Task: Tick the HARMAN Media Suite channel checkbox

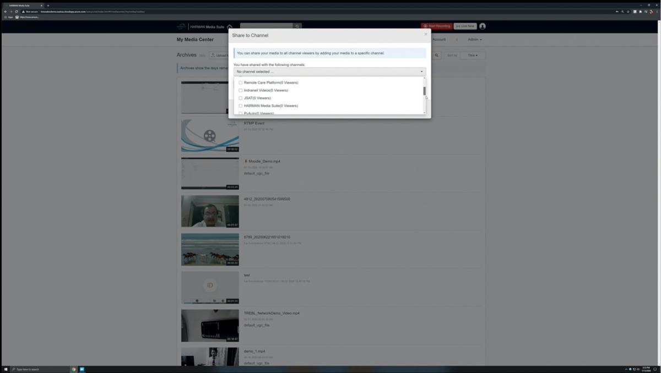Action: 240,106
